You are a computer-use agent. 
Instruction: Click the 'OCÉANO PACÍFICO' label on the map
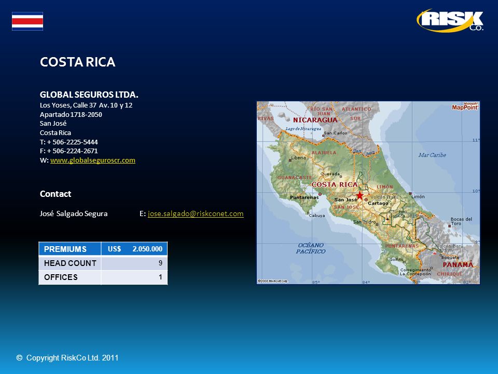[311, 248]
